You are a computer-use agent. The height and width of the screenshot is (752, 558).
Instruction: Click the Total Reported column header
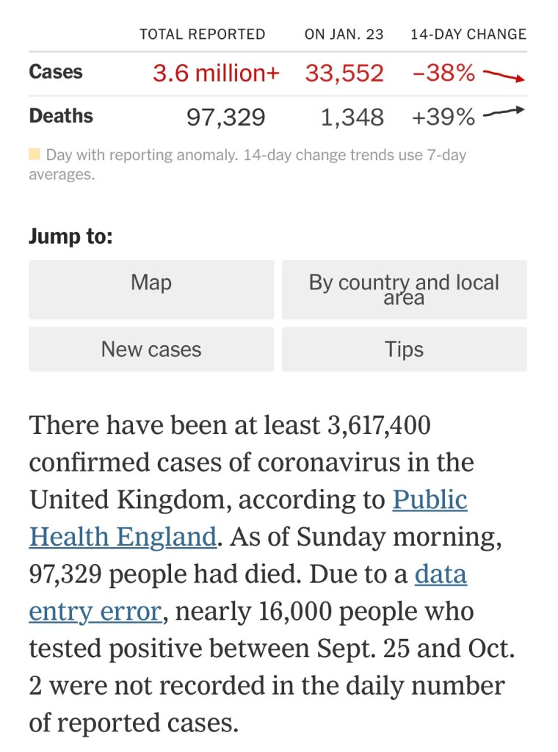click(x=202, y=35)
